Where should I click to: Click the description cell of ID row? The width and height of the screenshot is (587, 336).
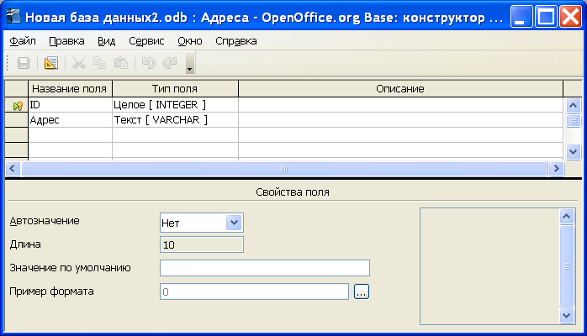click(400, 105)
